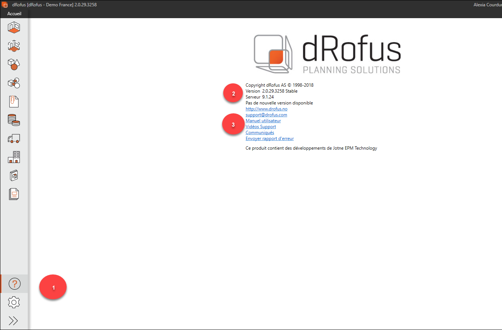
Task: Open the Vidéos Support link
Action: 261,127
